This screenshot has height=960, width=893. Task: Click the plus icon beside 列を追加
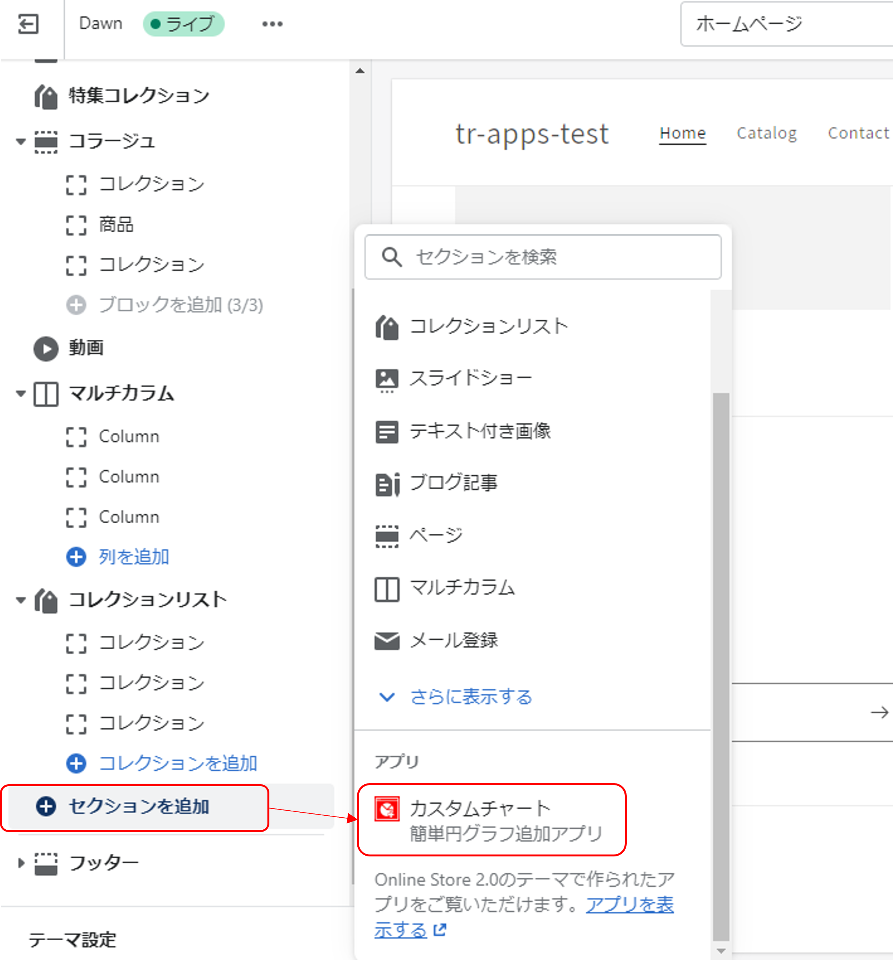(x=76, y=557)
